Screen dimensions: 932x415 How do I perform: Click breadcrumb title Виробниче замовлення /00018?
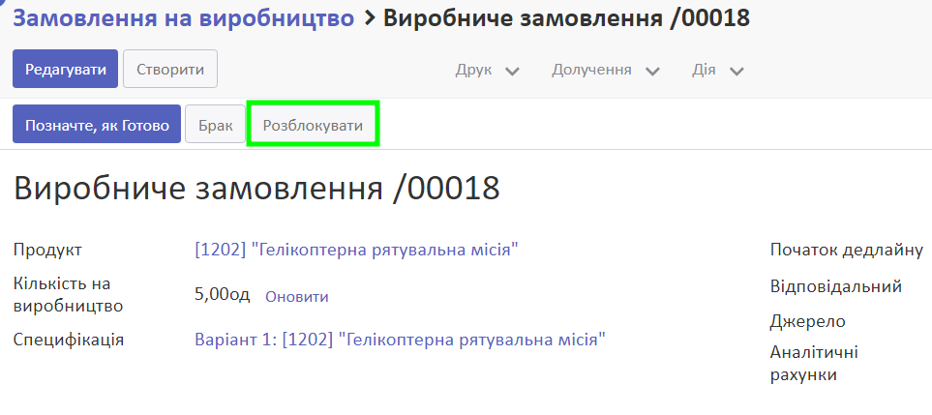click(566, 19)
